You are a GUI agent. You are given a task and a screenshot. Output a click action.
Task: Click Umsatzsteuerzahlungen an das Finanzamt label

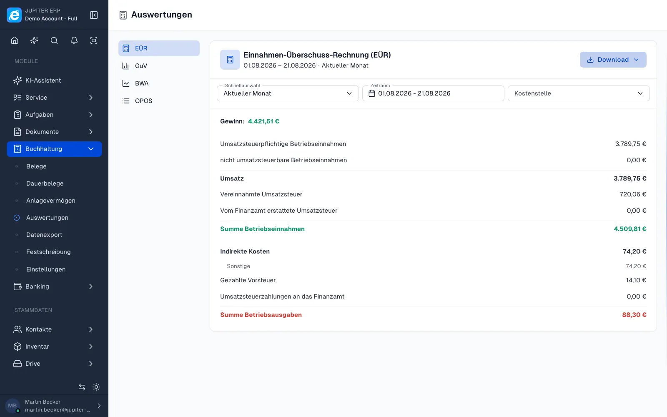point(282,296)
